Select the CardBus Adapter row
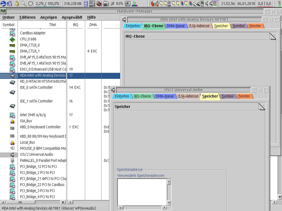 coord(33,33)
